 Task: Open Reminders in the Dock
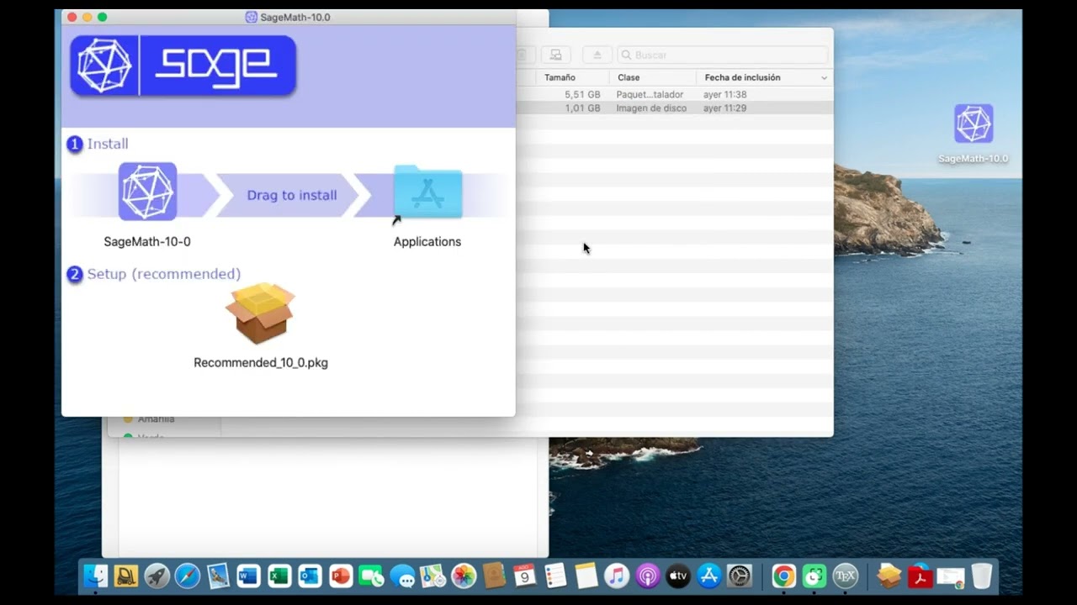pyautogui.click(x=555, y=576)
